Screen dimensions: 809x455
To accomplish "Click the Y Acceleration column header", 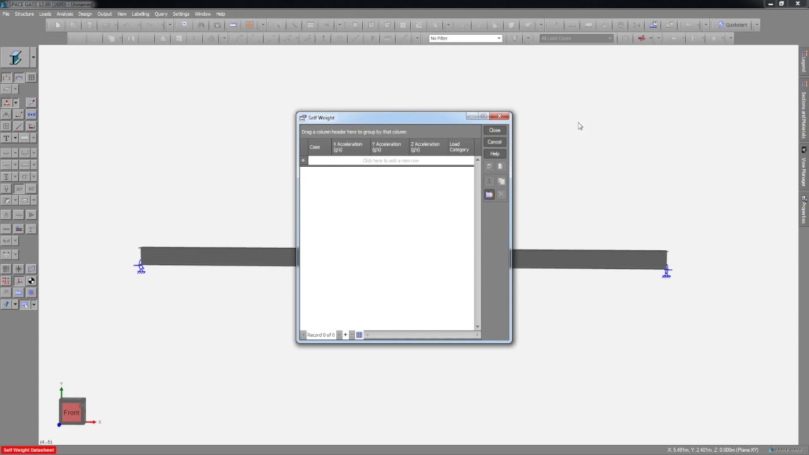I will point(389,147).
